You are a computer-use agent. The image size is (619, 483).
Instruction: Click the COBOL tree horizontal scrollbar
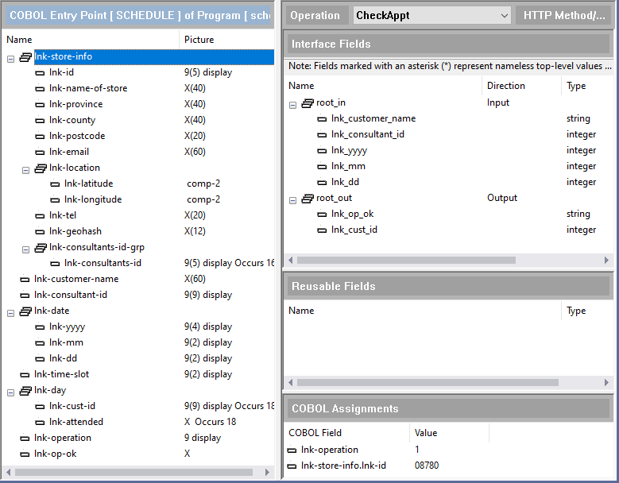tap(135, 473)
